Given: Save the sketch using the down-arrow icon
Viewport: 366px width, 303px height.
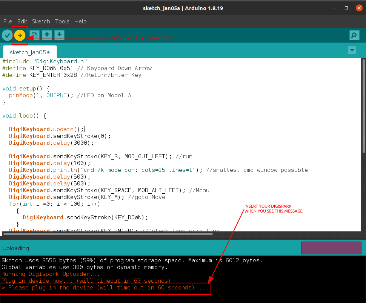Looking at the screenshot, I should click(x=60, y=35).
